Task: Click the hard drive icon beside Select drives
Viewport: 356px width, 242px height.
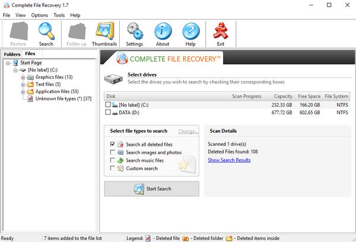Action: [113, 79]
